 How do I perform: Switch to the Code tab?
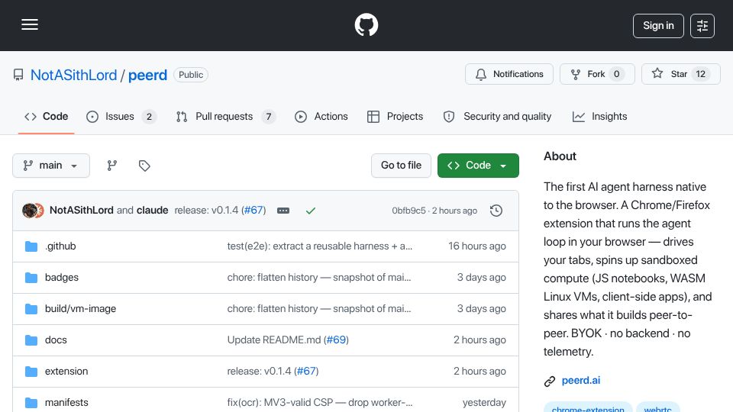tap(47, 116)
